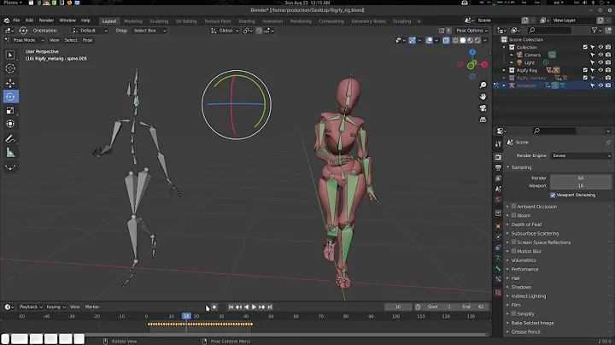Open the timeline Marker menu
This screenshot has height=345, width=615.
[x=92, y=307]
